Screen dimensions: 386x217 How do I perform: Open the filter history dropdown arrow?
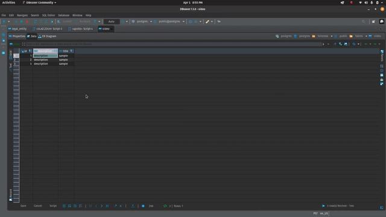coord(328,44)
